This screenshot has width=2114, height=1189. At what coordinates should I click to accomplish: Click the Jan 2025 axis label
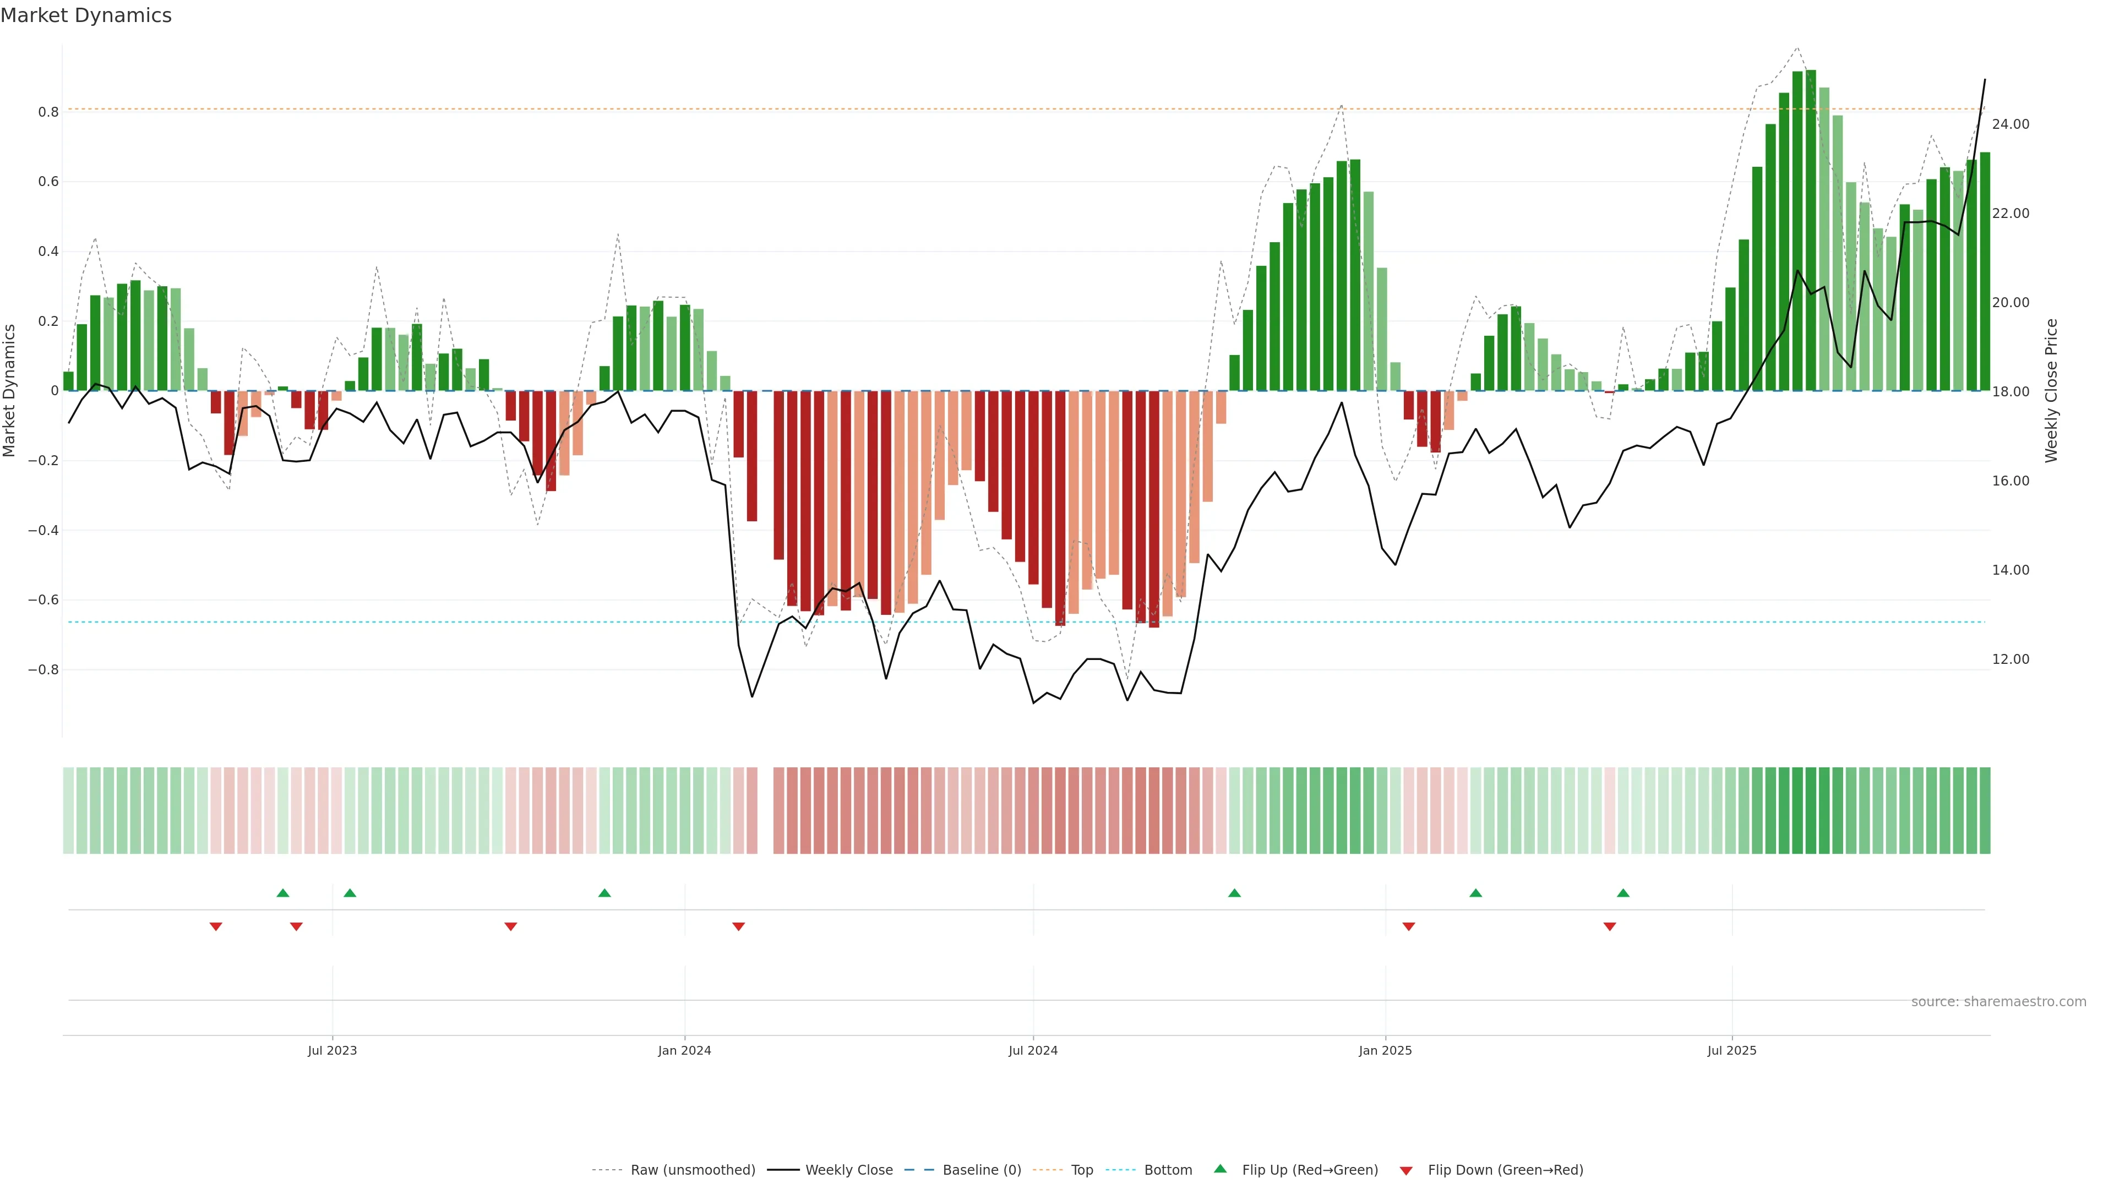tap(1385, 1050)
